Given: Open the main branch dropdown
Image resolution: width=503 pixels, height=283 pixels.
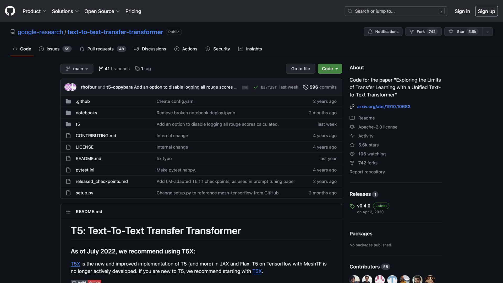Looking at the screenshot, I should pyautogui.click(x=77, y=69).
